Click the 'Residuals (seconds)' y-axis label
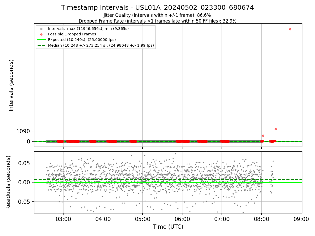Image resolution: width=315 pixels, height=236 pixels. [8, 183]
